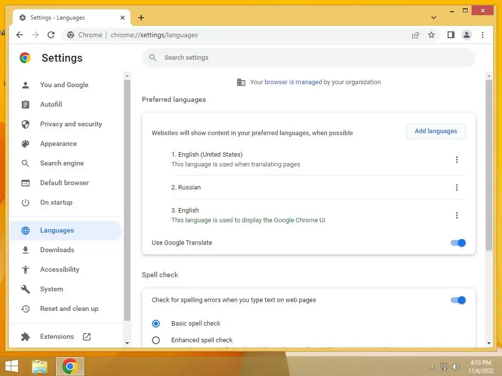The width and height of the screenshot is (502, 376).
Task: Reload the settings page
Action: [x=51, y=35]
